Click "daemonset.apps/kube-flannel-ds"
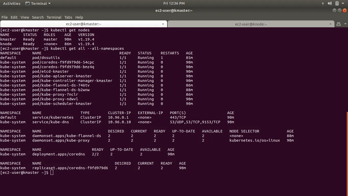Viewport: 348px width, 196px height. point(67,136)
